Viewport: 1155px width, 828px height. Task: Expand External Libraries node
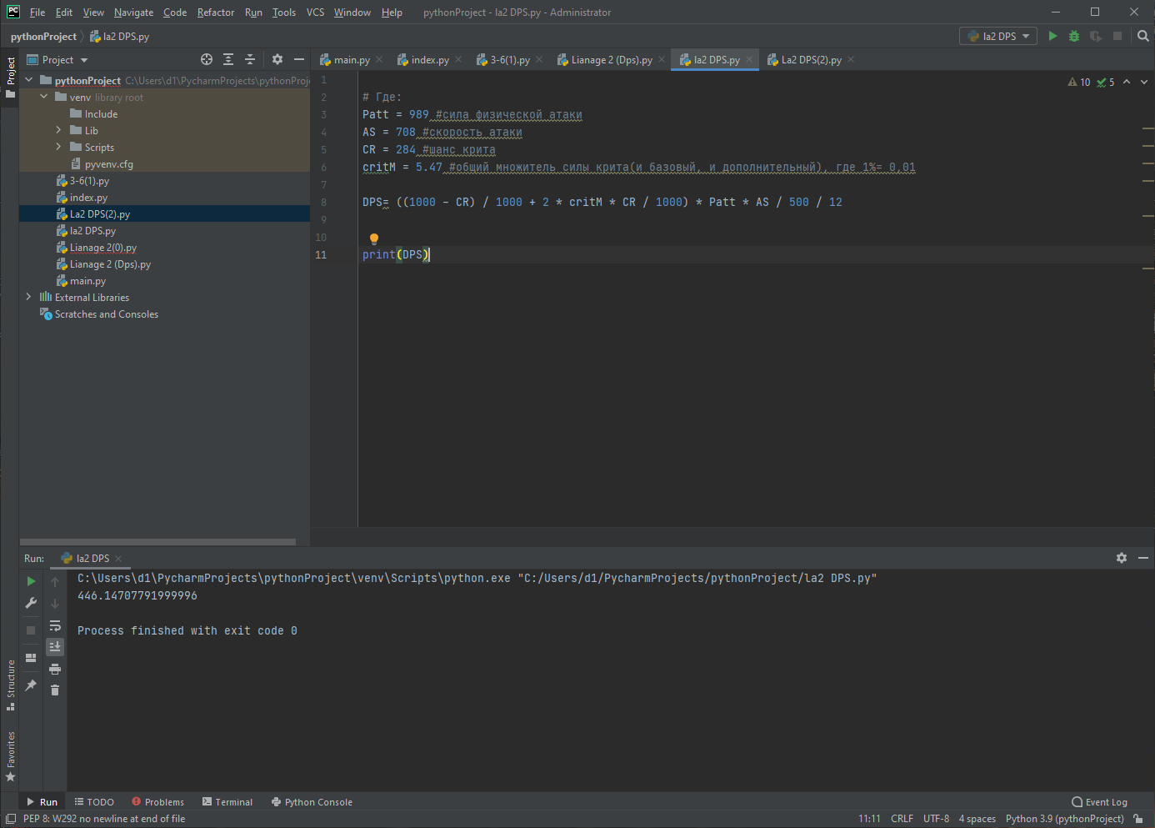(x=28, y=297)
